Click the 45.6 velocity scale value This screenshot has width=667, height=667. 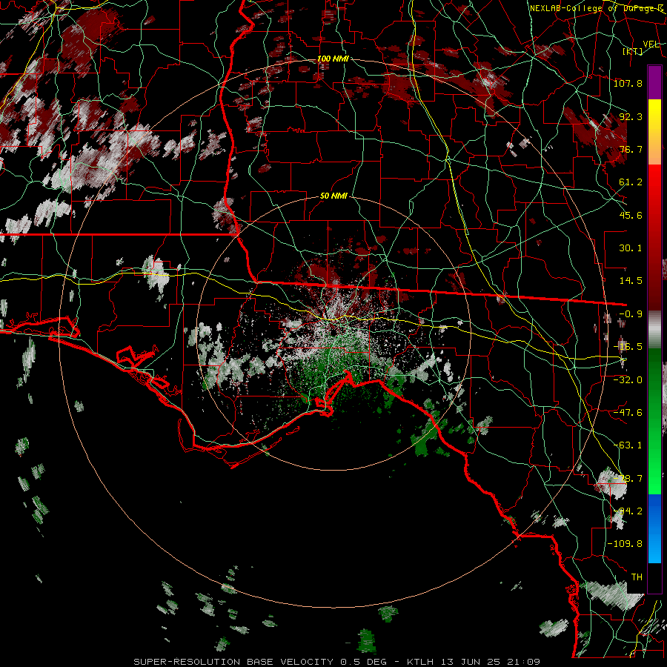(631, 215)
